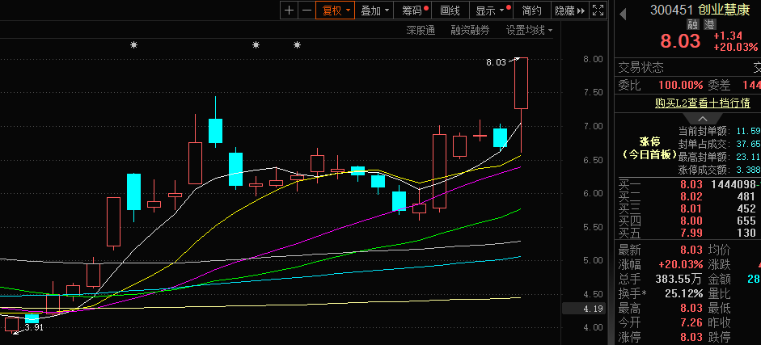Click the left arrow beside stock code 300451
Viewport: 761px width, 345px height.
623,11
